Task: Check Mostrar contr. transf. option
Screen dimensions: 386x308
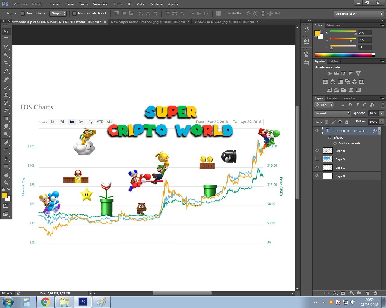Action: point(74,14)
